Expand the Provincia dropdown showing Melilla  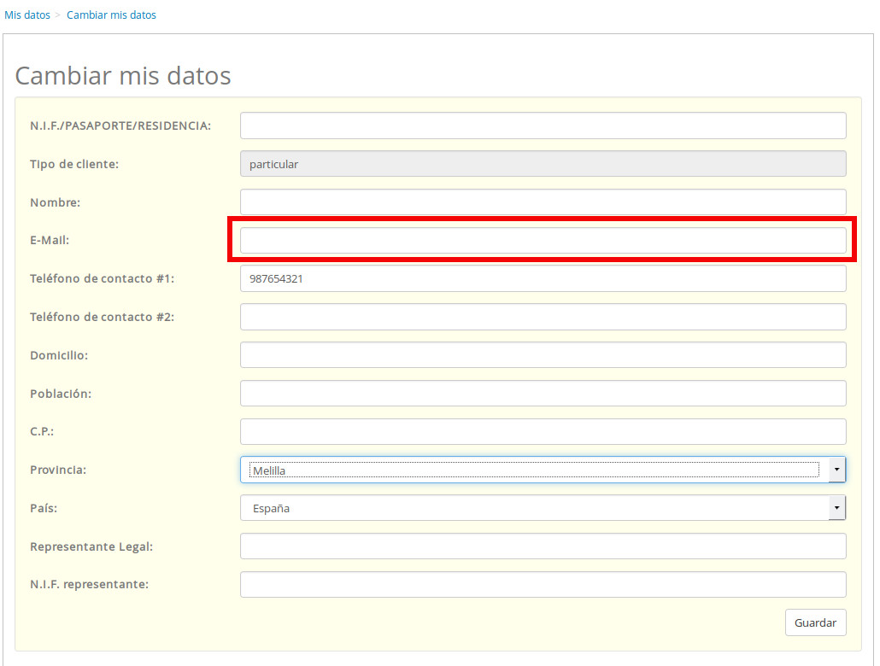[x=543, y=470]
